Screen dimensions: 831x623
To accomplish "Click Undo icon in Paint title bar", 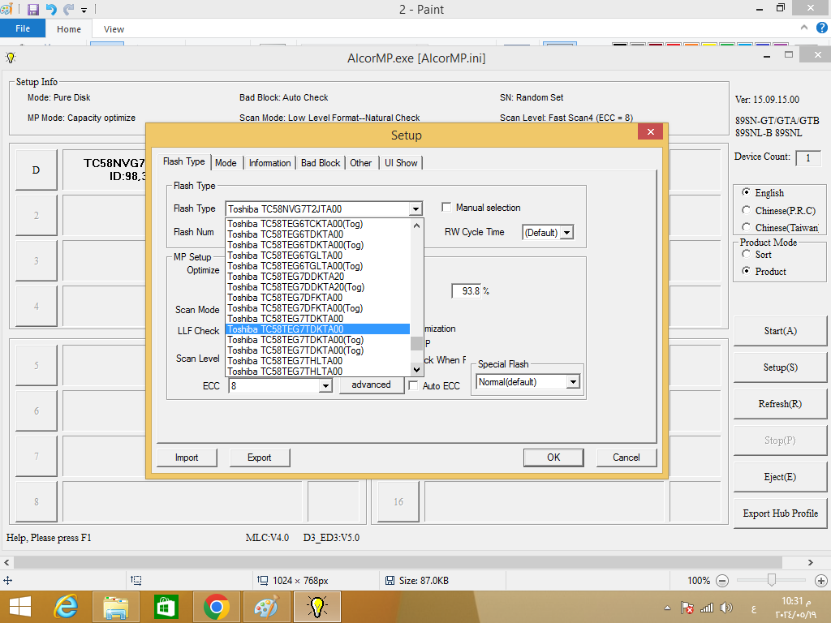I will [x=51, y=9].
